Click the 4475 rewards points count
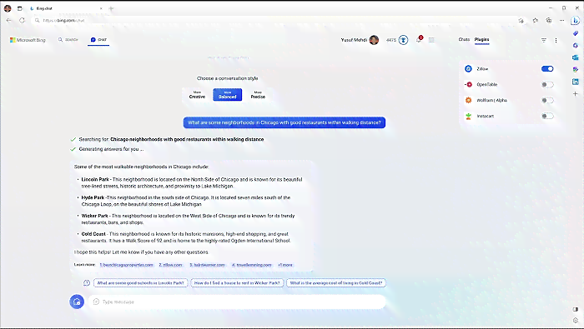Viewport: 584px width, 329px height. coord(391,40)
